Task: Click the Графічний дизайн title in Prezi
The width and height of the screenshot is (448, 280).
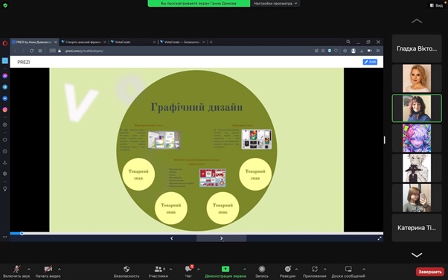Action: coord(196,107)
